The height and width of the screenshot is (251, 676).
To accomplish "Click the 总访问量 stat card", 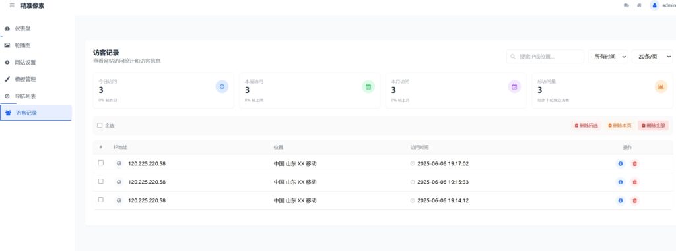I will pyautogui.click(x=602, y=90).
